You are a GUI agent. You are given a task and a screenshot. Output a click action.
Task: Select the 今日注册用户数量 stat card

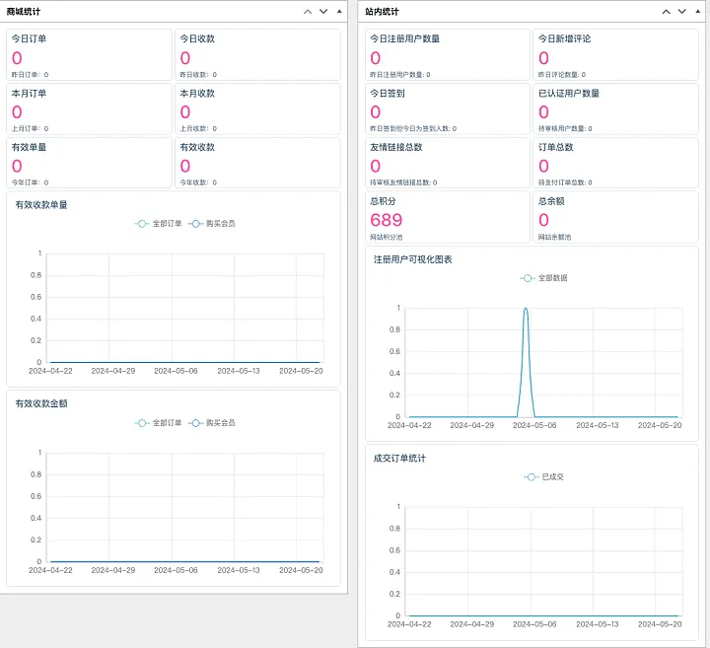coord(448,55)
